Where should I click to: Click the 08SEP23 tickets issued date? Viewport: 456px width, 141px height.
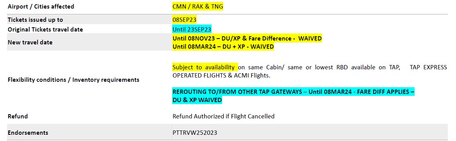point(184,20)
